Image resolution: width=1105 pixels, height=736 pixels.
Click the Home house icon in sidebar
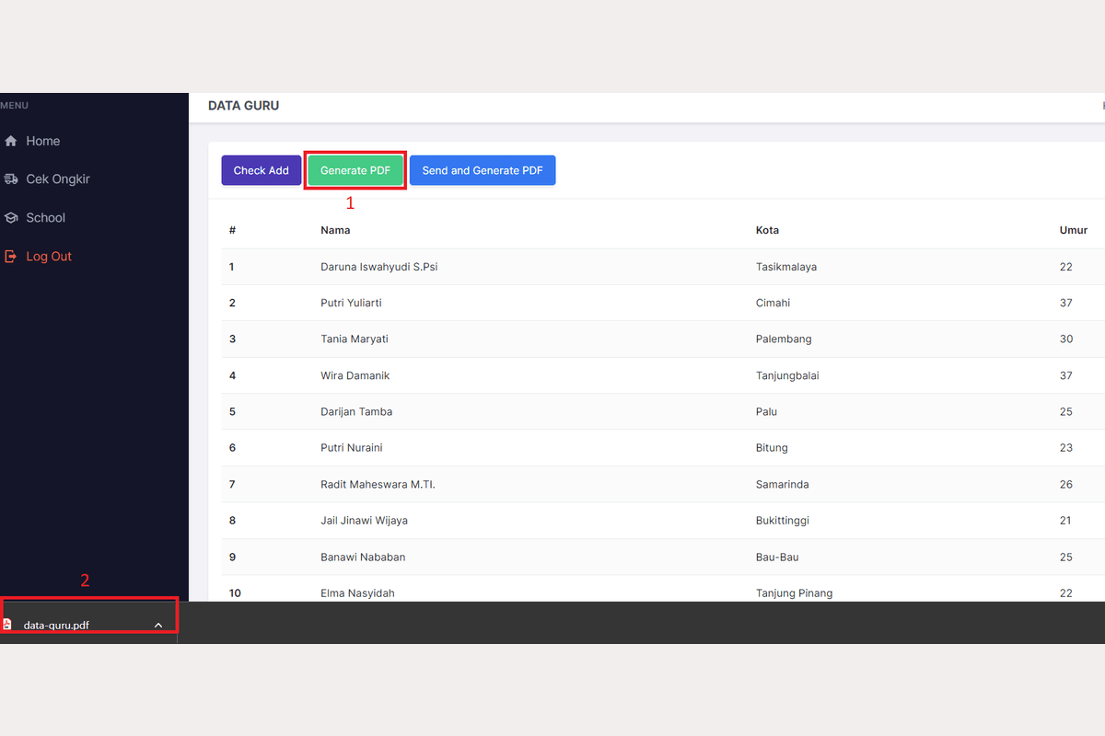[x=11, y=141]
